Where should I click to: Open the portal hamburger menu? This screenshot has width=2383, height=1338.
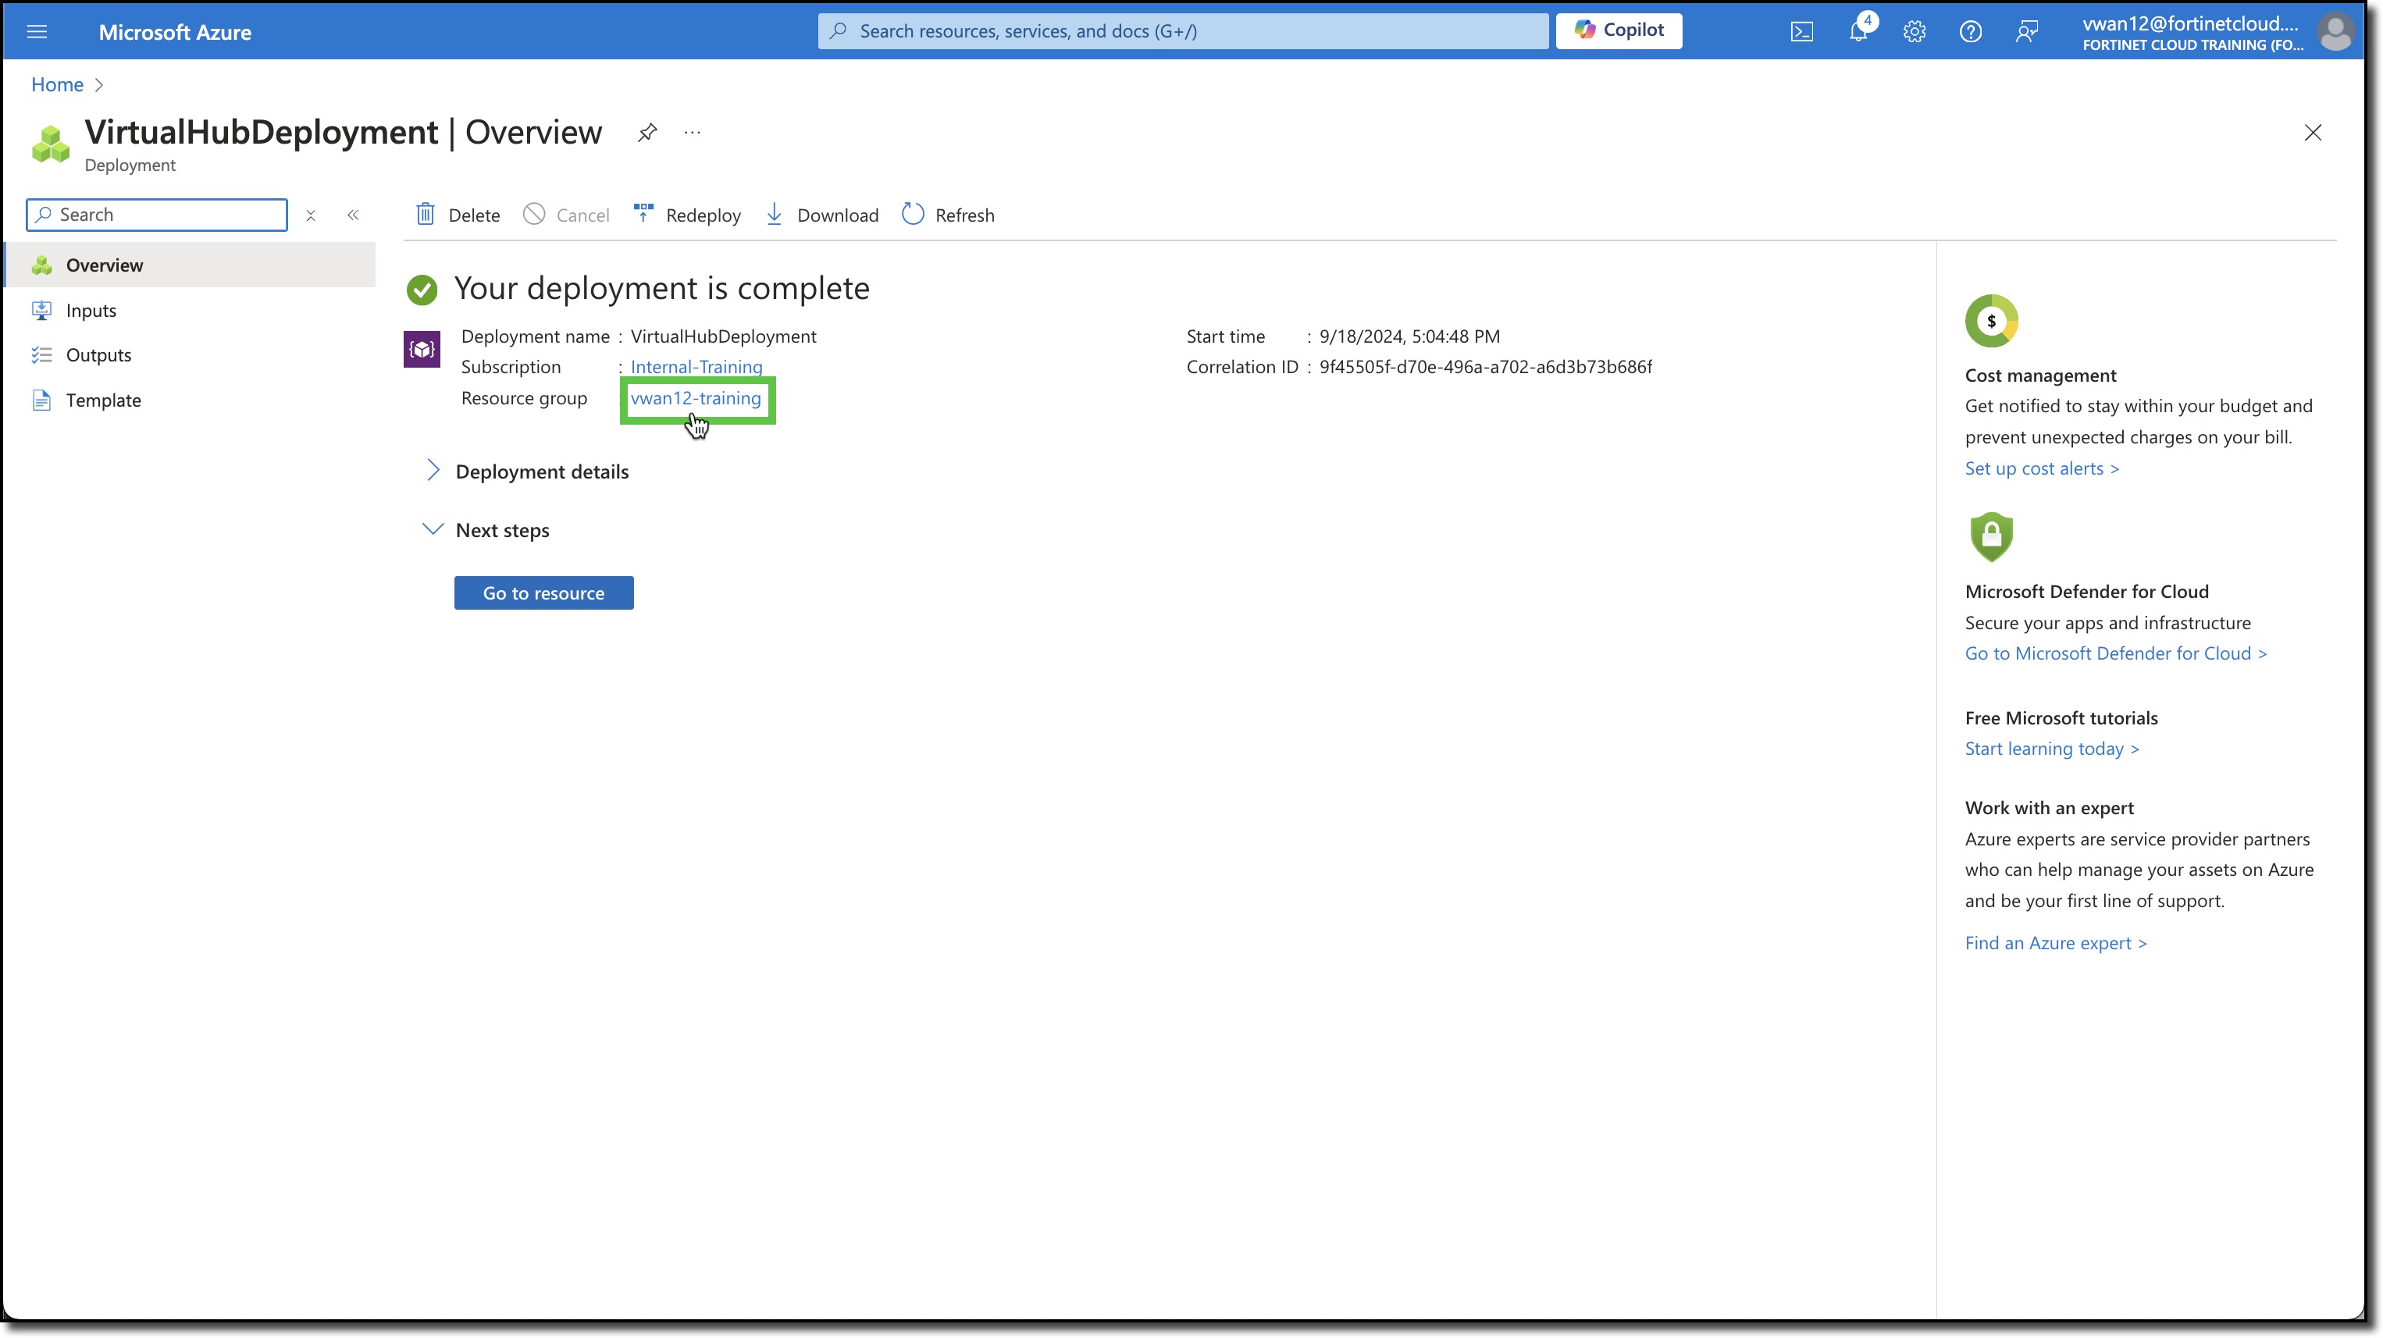37,31
